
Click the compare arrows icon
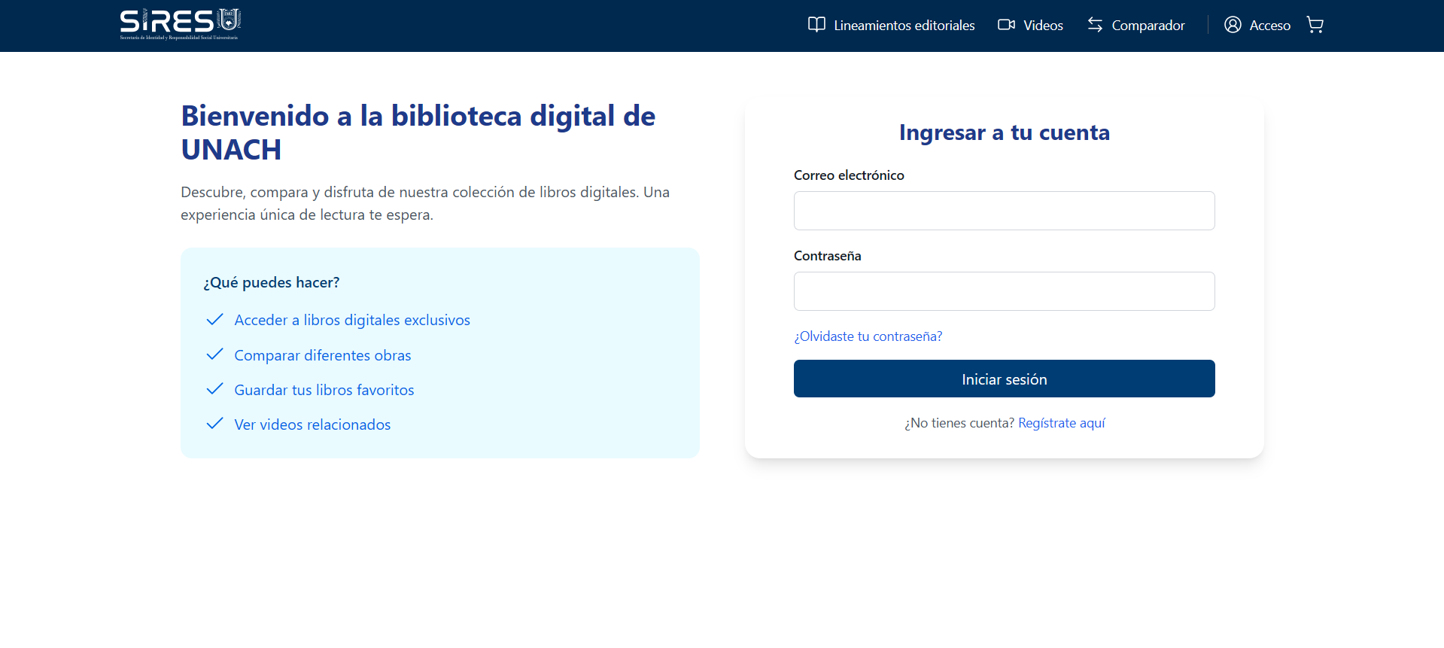pos(1095,25)
